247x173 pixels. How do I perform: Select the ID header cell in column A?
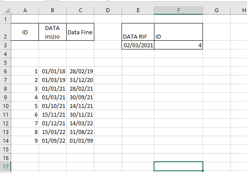pos(25,32)
